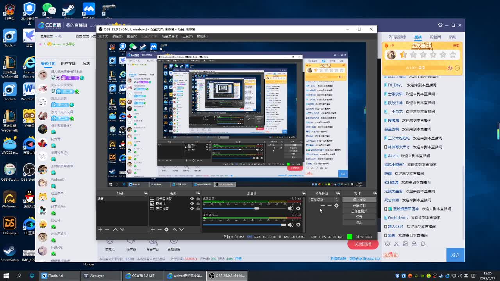
Task: Toggle visibility of 窗口捕获 source
Action: [192, 209]
